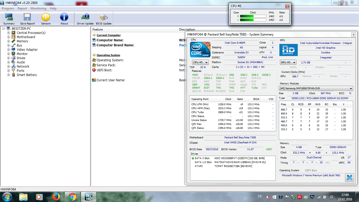This screenshot has height=202, width=359.
Task: Click the Computer Brand Name icon
Action: point(94,45)
